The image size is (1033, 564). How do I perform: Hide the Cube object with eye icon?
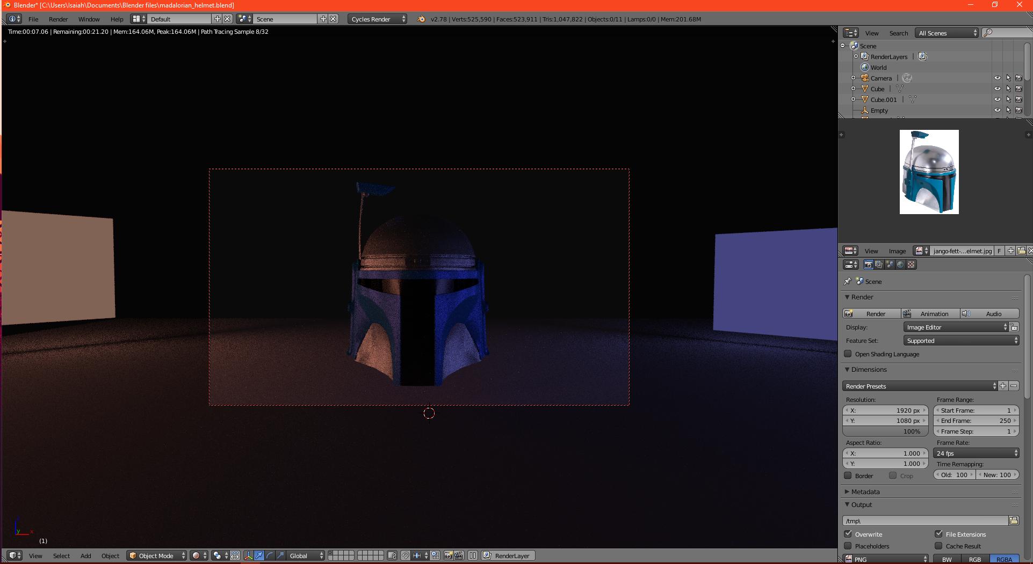[x=998, y=89]
